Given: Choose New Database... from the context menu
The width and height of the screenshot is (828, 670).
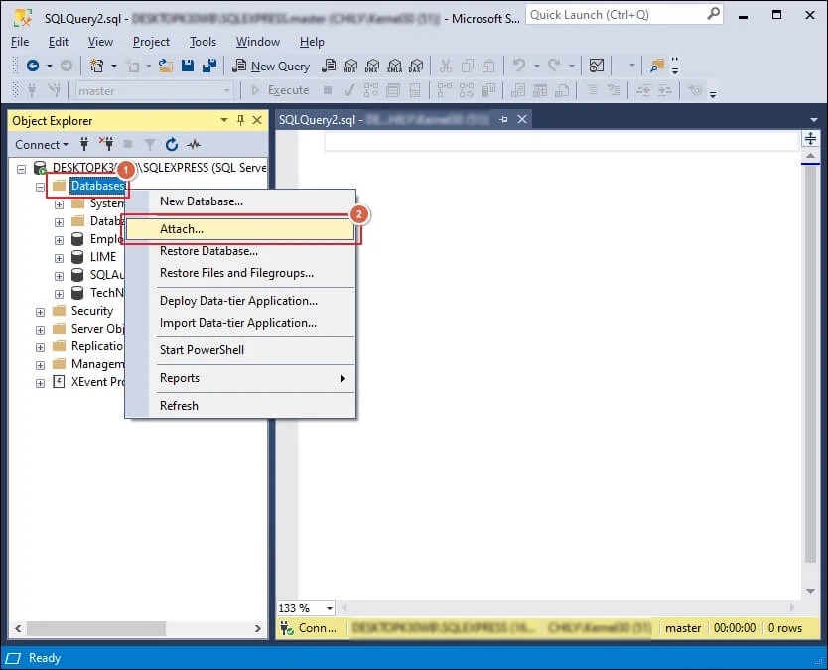Looking at the screenshot, I should pyautogui.click(x=241, y=201).
